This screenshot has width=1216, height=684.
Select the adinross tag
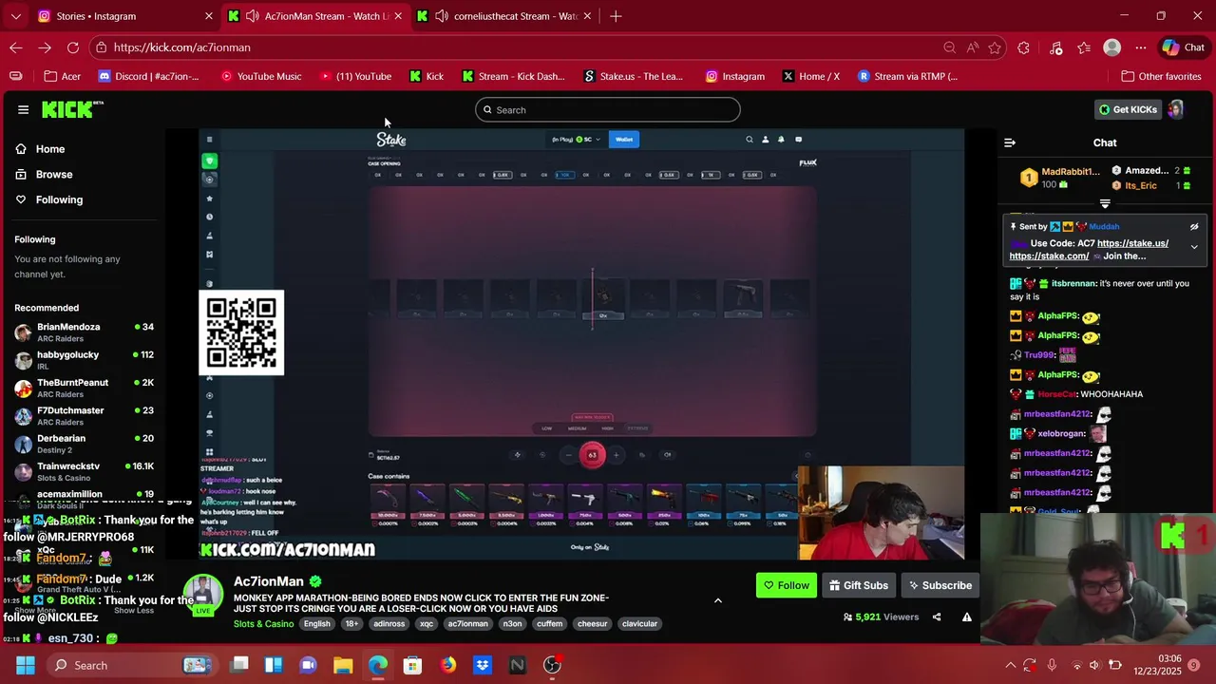389,624
